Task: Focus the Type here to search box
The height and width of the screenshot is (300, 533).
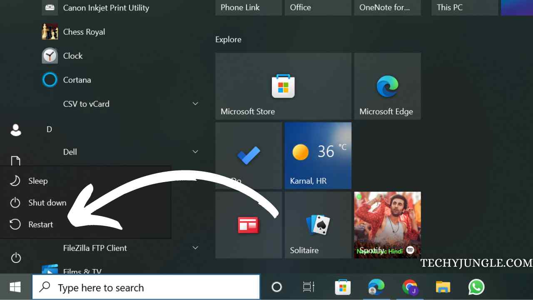Action: (146, 287)
